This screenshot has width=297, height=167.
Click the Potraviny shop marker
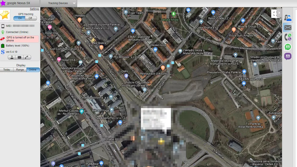(48, 83)
